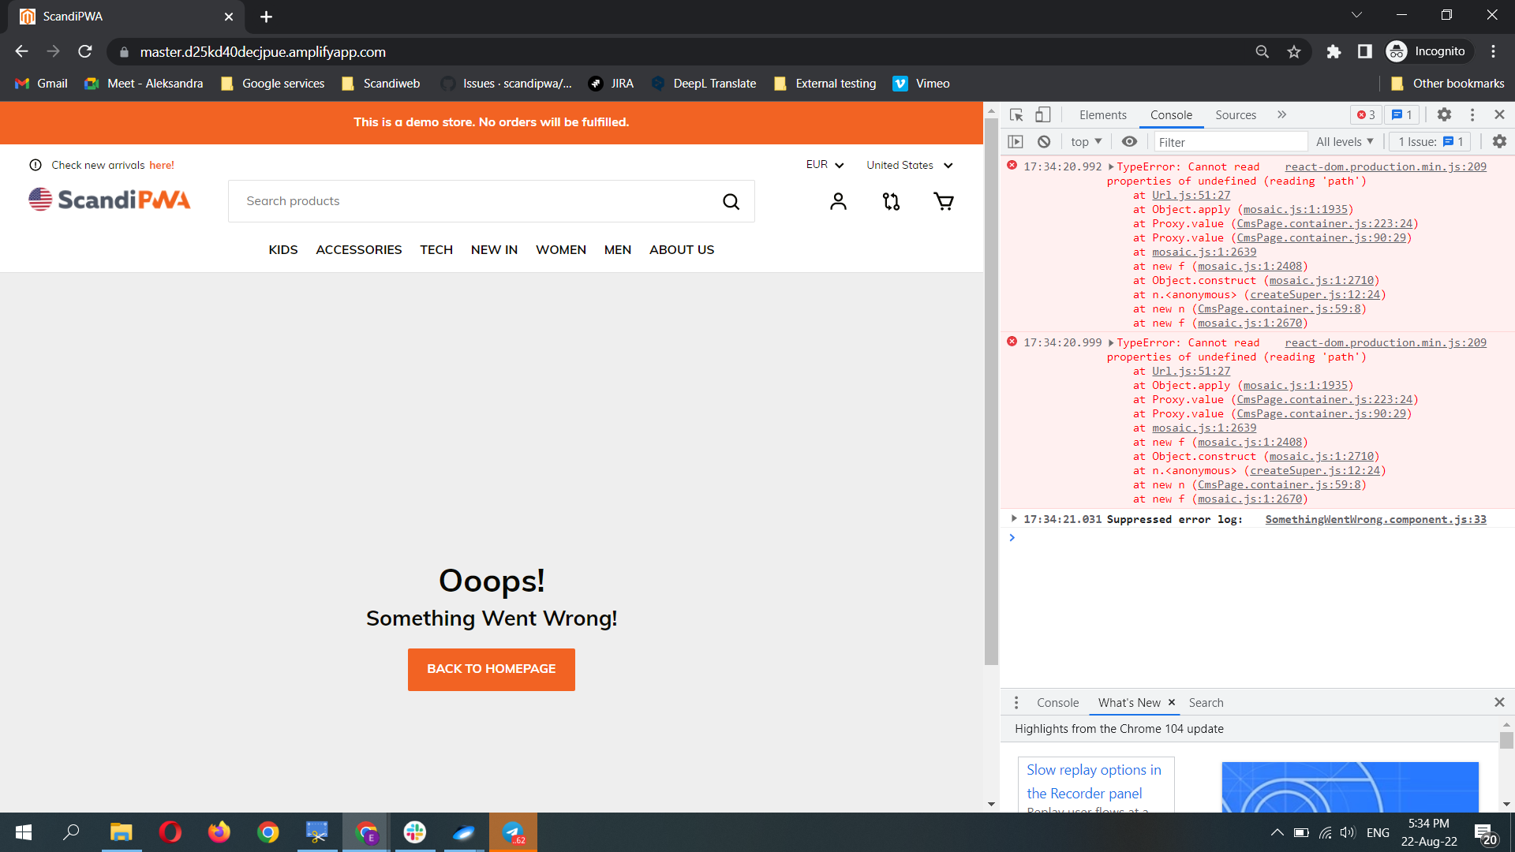The width and height of the screenshot is (1515, 852).
Task: Switch to the Elements tab
Action: click(1102, 114)
